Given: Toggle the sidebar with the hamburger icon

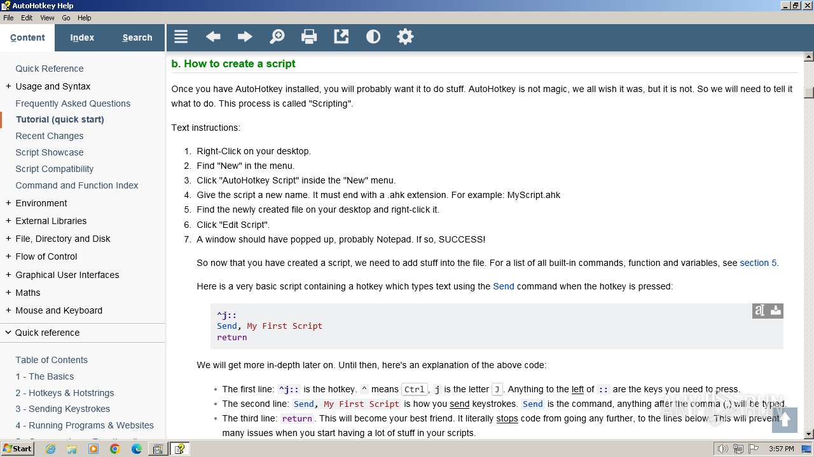Looking at the screenshot, I should (x=181, y=37).
